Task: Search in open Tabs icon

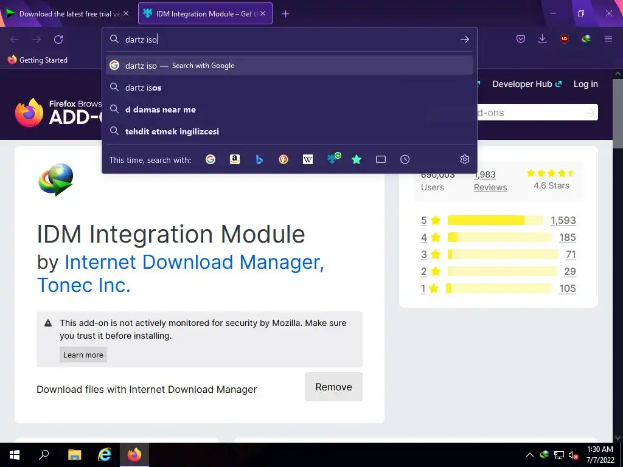Action: coord(381,159)
